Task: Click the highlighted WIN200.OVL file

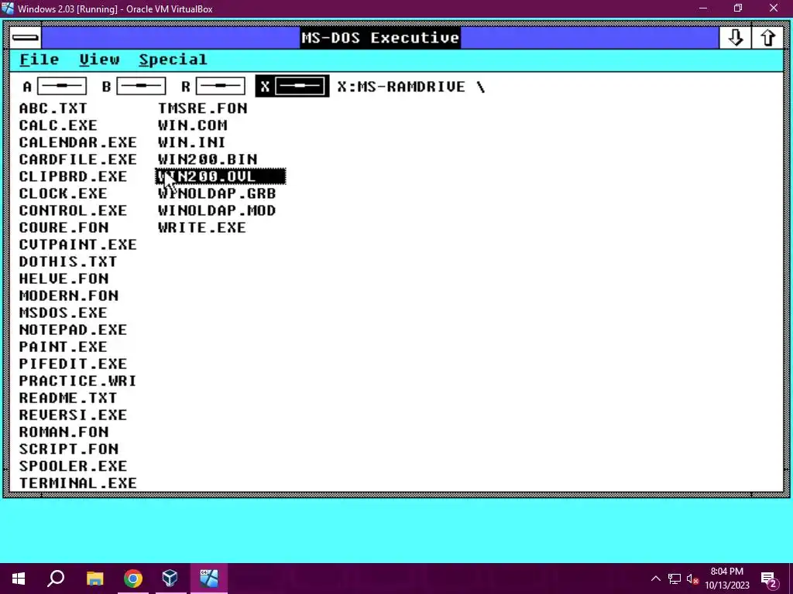Action: (221, 176)
